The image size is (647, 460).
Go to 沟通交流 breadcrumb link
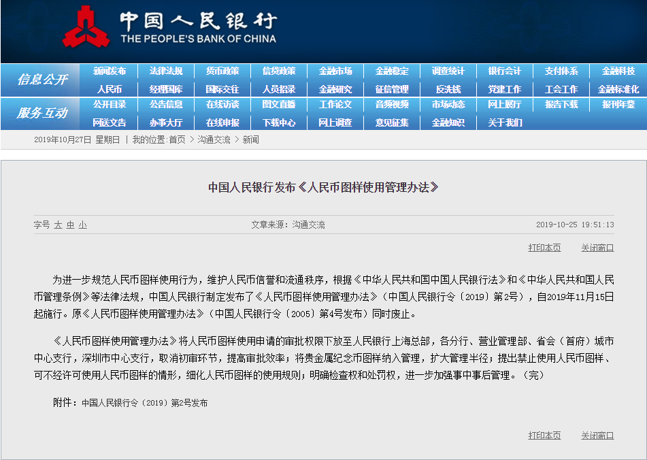point(214,140)
